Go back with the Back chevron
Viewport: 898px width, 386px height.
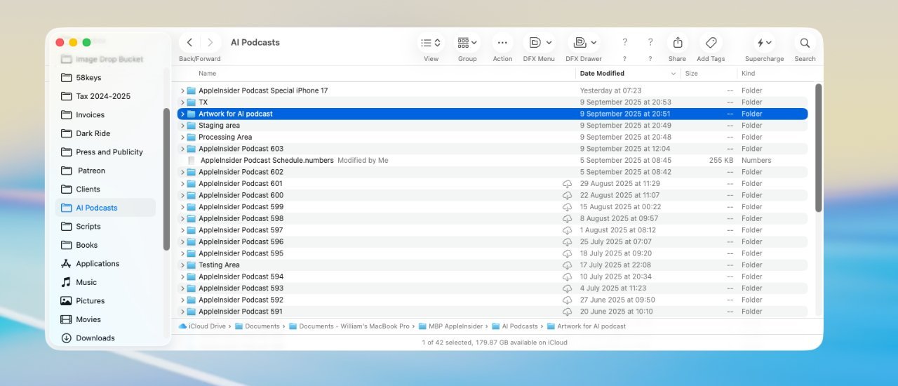click(x=189, y=43)
